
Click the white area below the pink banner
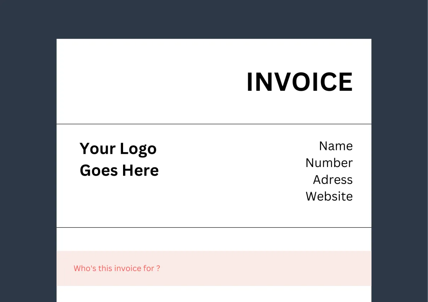(214, 294)
